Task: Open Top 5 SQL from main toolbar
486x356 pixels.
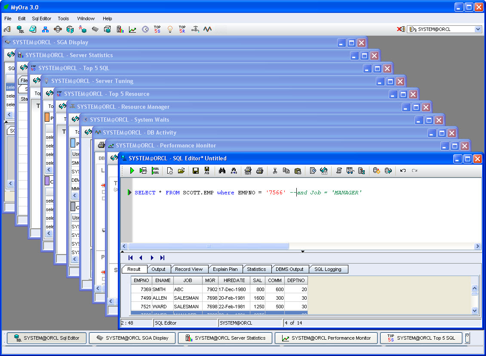Action: pyautogui.click(x=157, y=29)
